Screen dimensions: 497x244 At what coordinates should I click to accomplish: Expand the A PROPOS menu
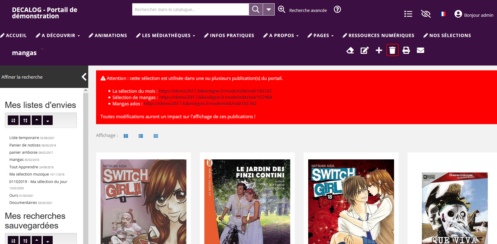click(x=284, y=35)
